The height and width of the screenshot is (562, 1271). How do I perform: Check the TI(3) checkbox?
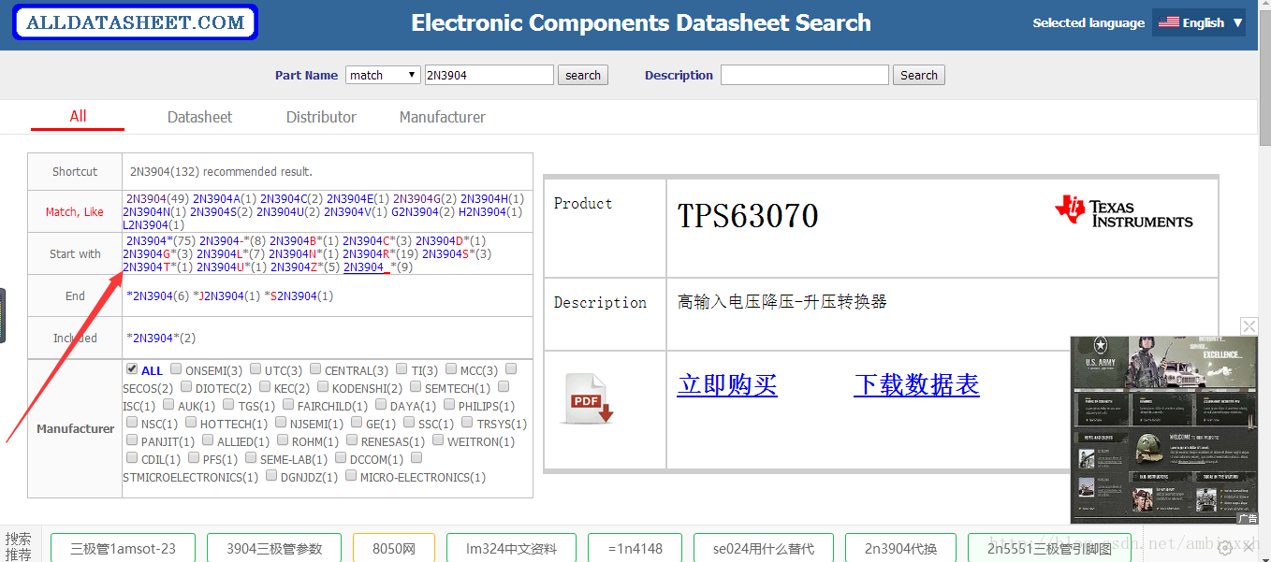tap(402, 369)
